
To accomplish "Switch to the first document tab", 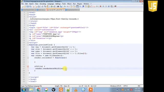I will tap(28, 10).
